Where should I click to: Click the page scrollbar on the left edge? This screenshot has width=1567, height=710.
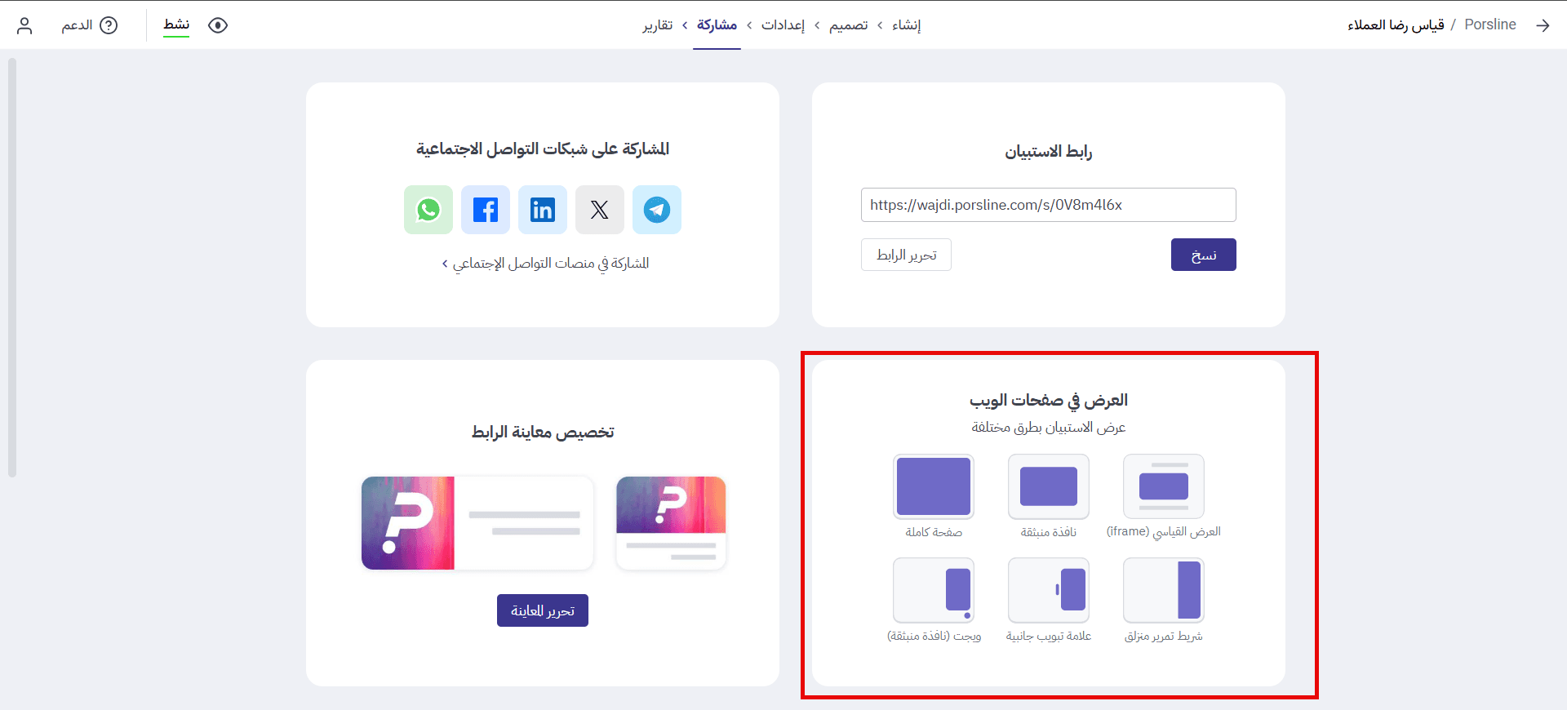click(12, 267)
